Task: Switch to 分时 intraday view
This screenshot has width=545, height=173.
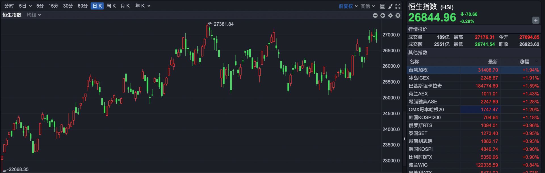Action: 9,6
